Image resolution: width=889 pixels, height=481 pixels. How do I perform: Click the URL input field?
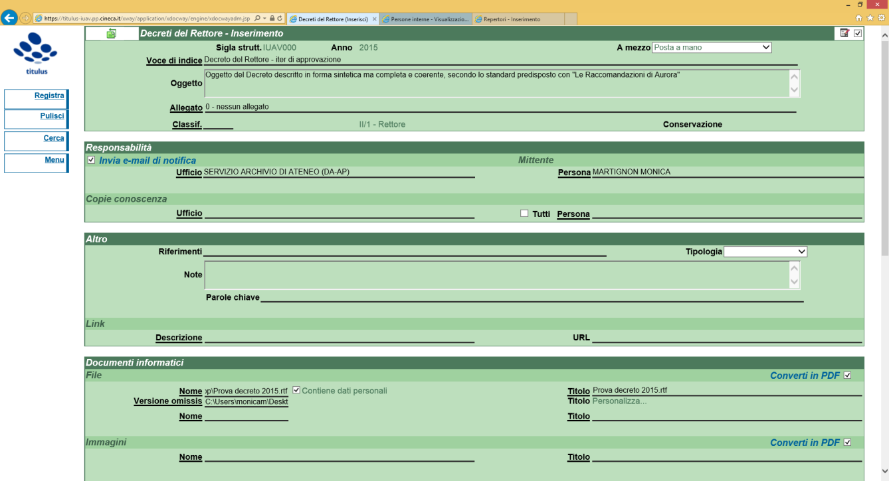[x=728, y=338]
